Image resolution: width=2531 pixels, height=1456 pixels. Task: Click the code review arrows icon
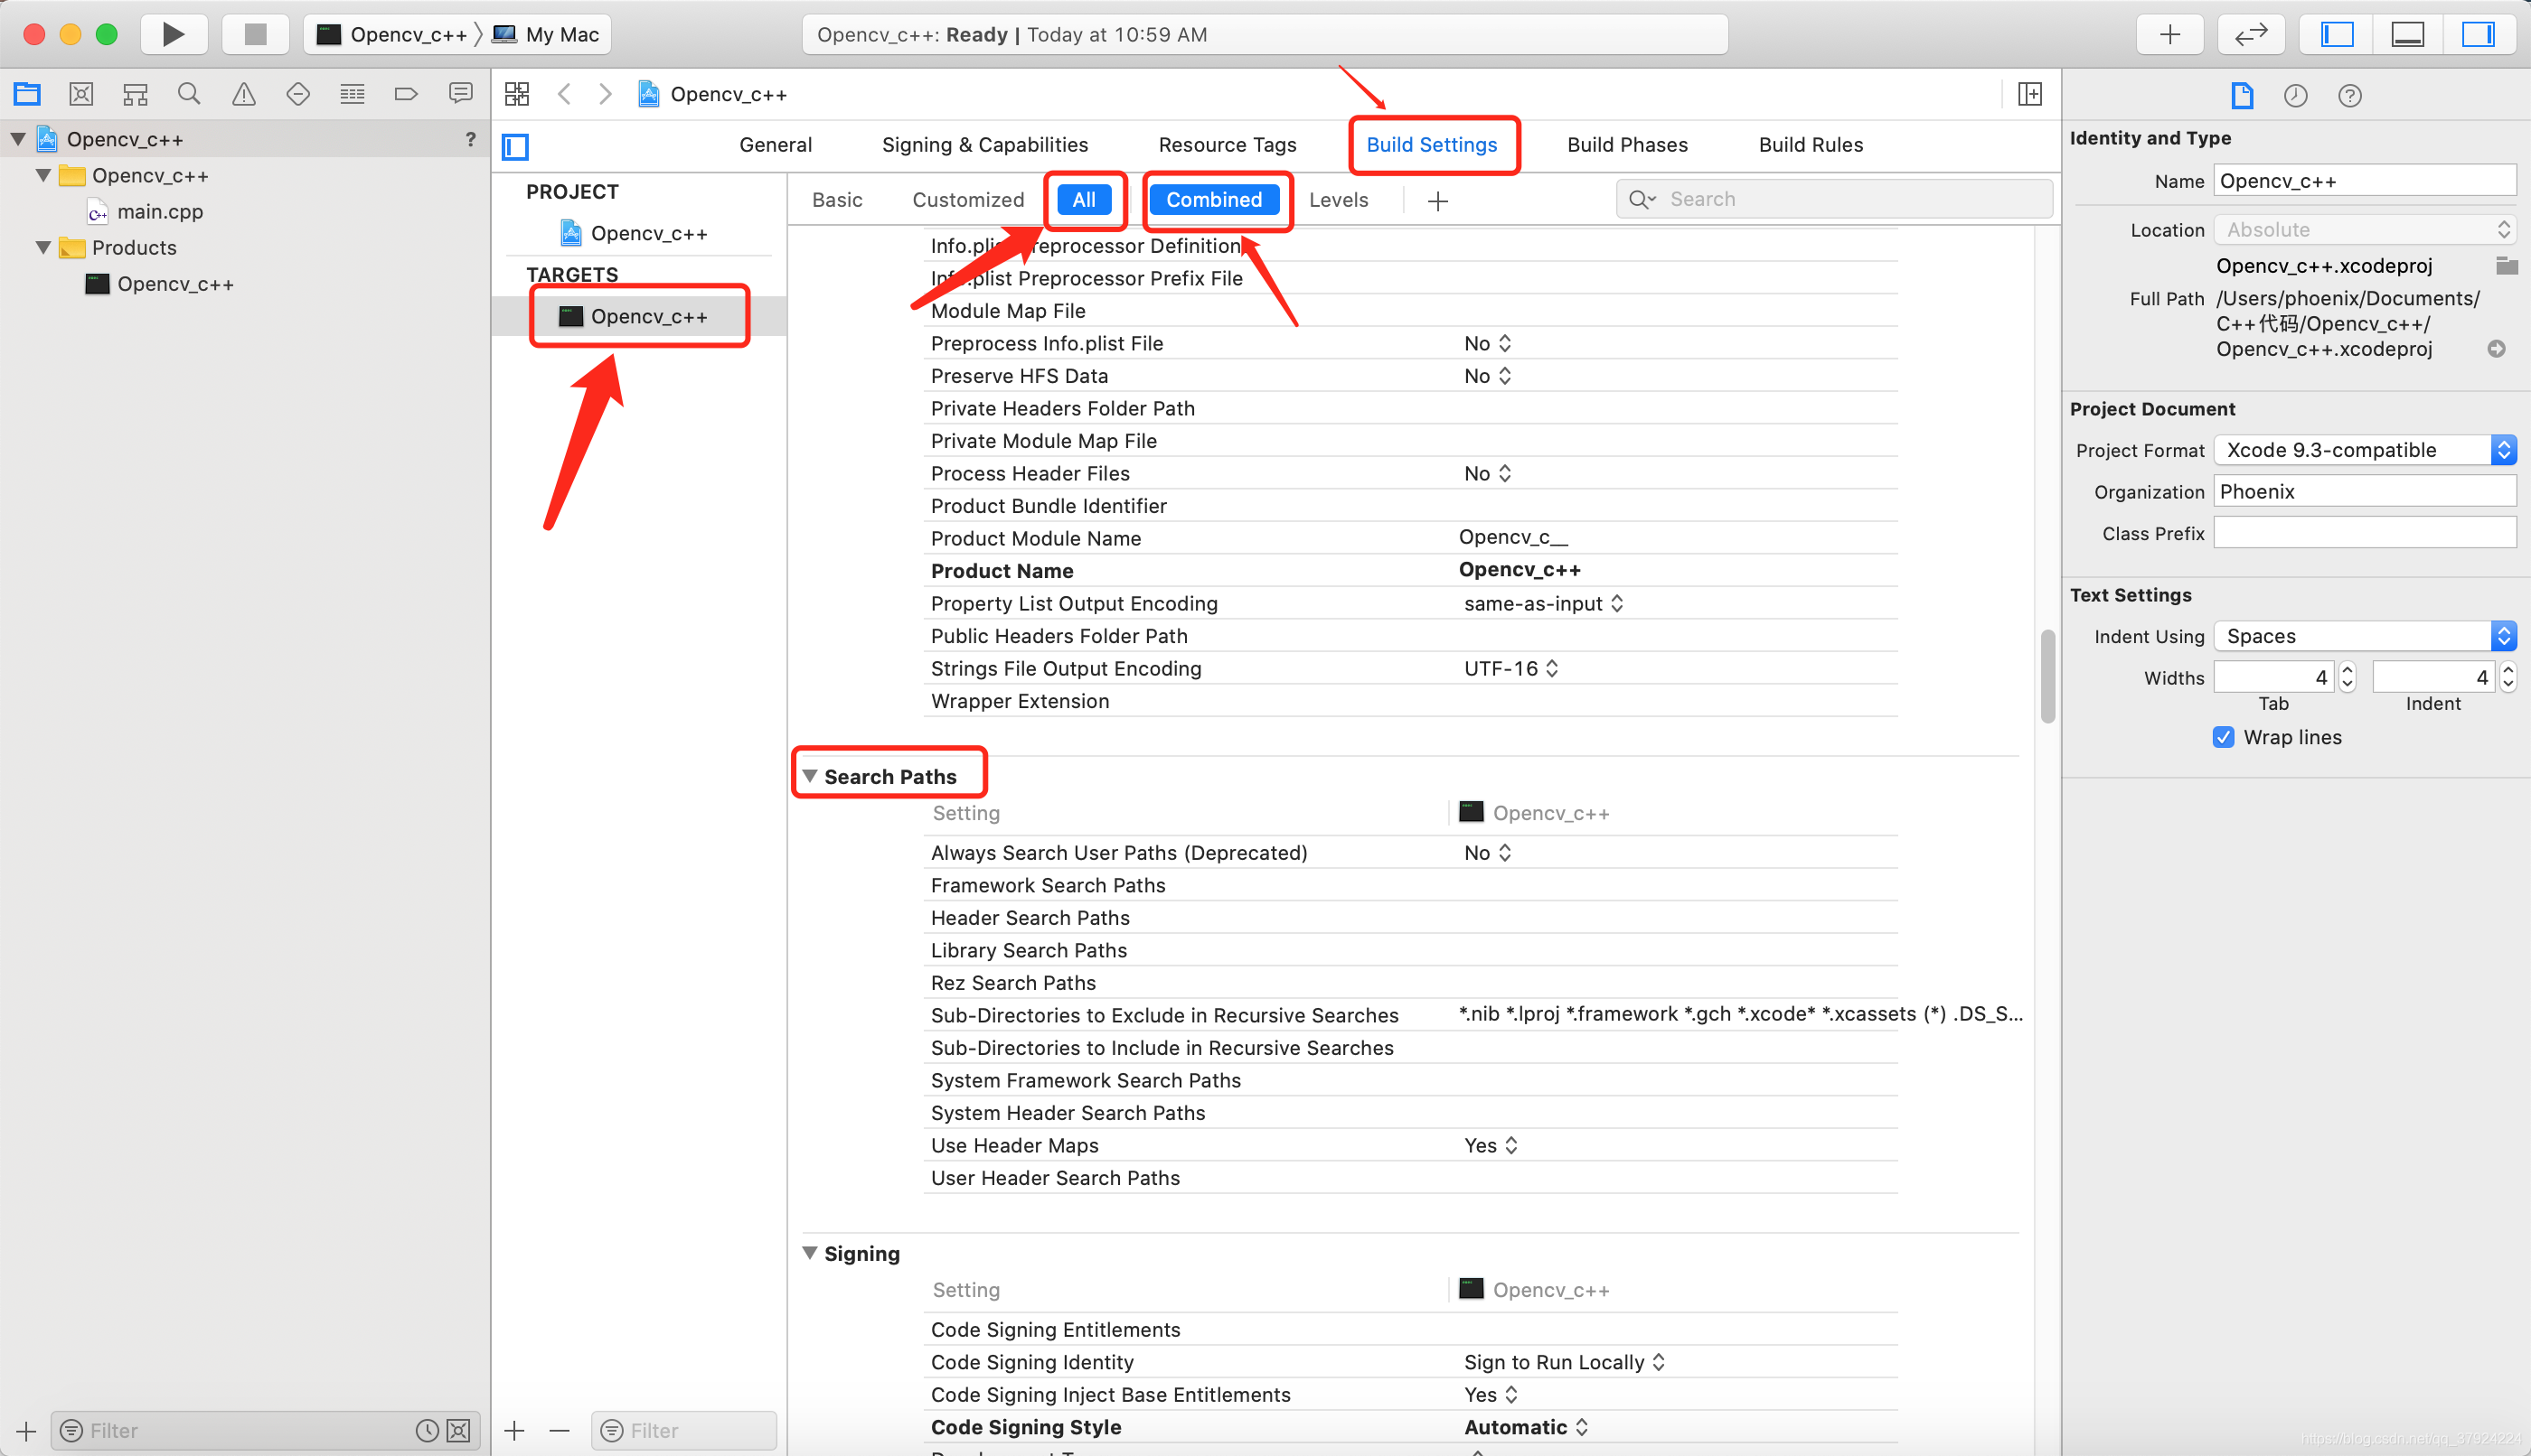(2251, 34)
